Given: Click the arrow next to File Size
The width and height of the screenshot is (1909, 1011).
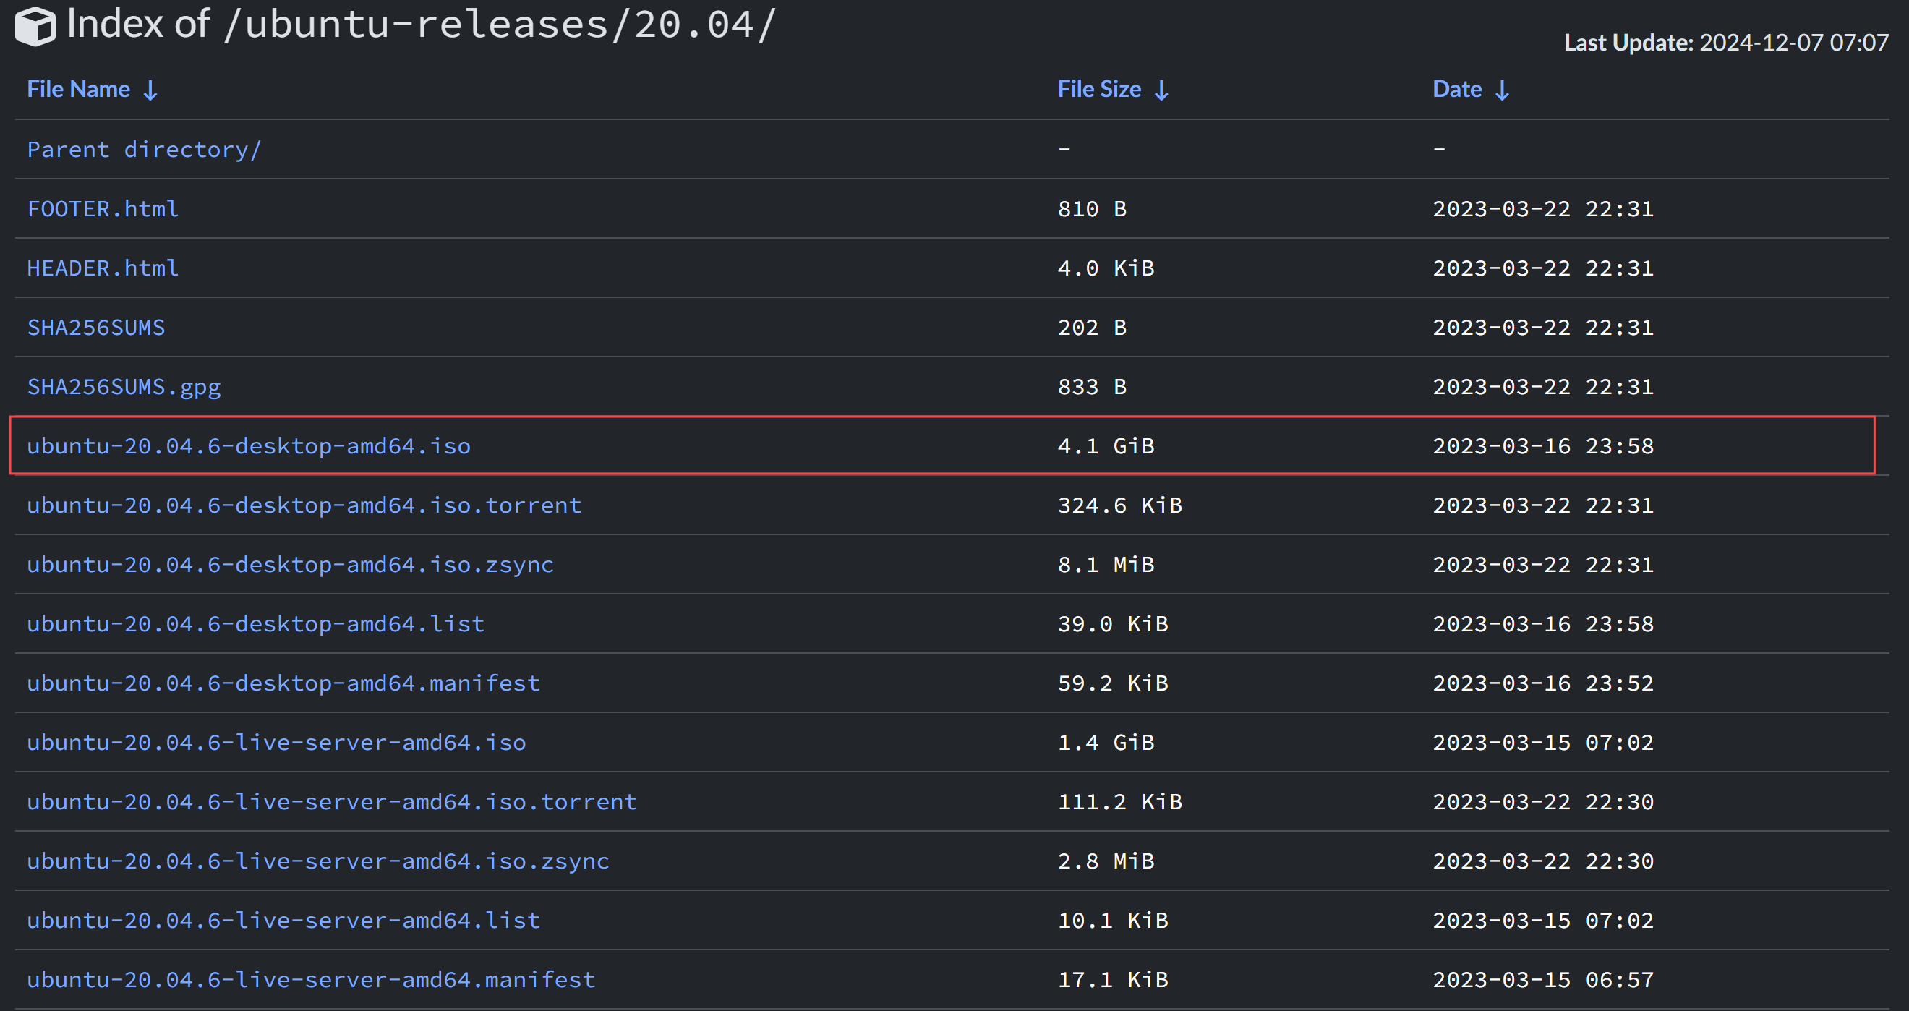Looking at the screenshot, I should (1162, 90).
